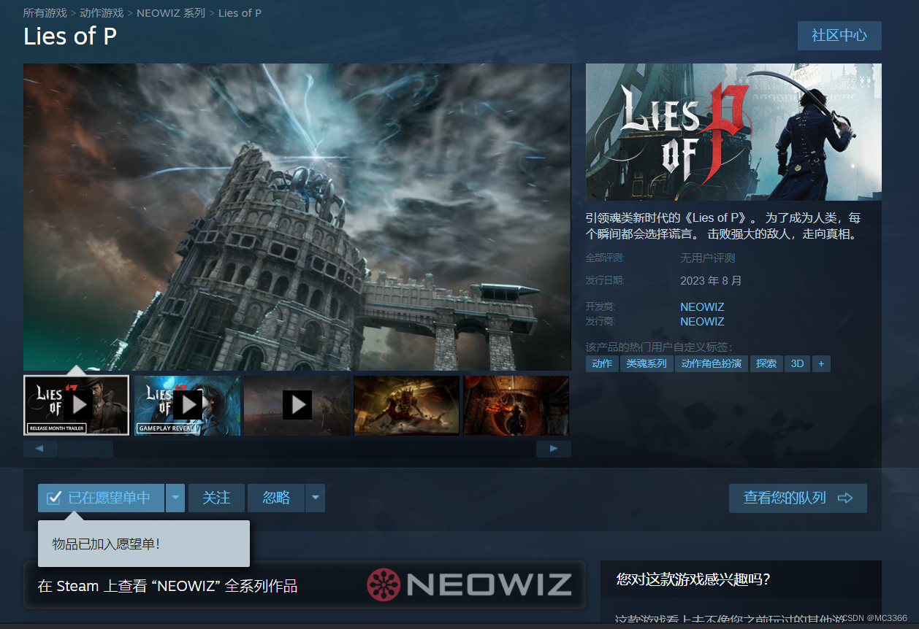Select the 3D tag
This screenshot has width=919, height=629.
798,363
